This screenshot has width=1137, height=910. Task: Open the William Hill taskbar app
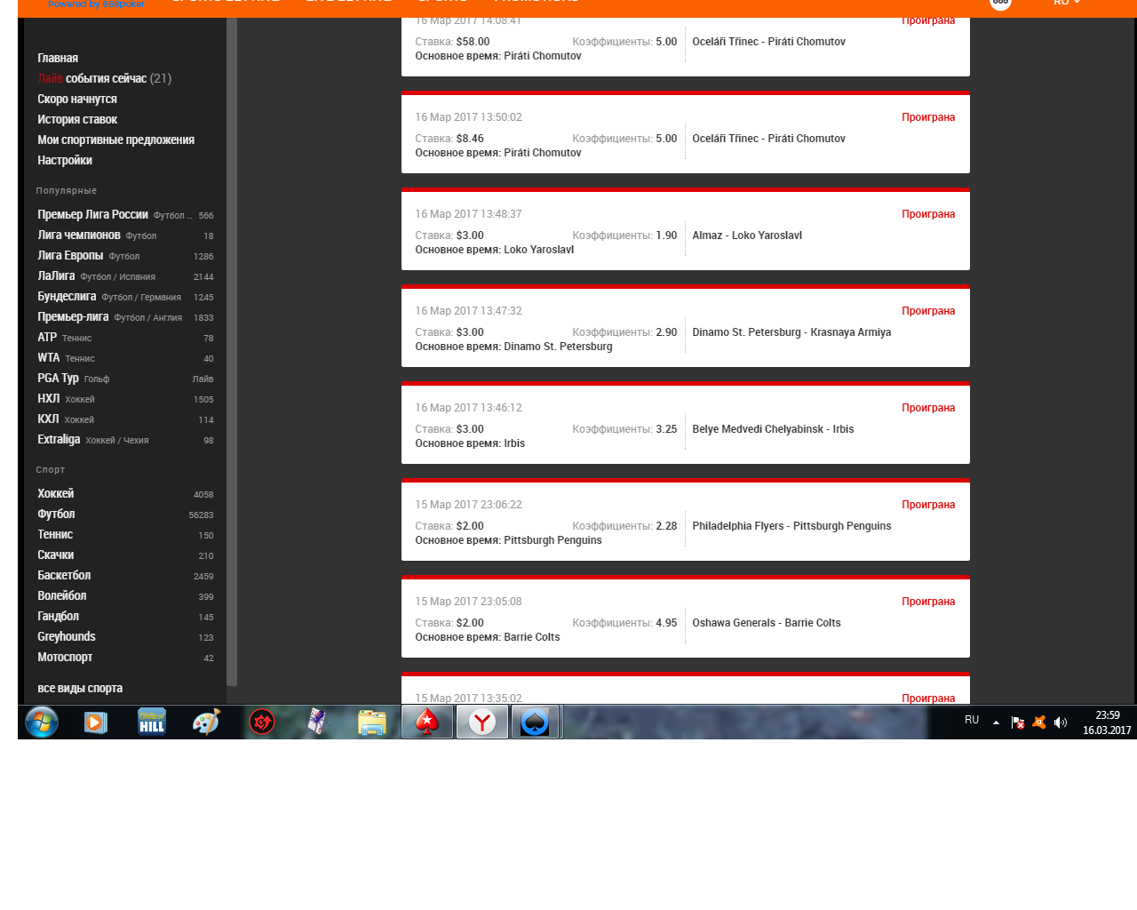coord(152,722)
